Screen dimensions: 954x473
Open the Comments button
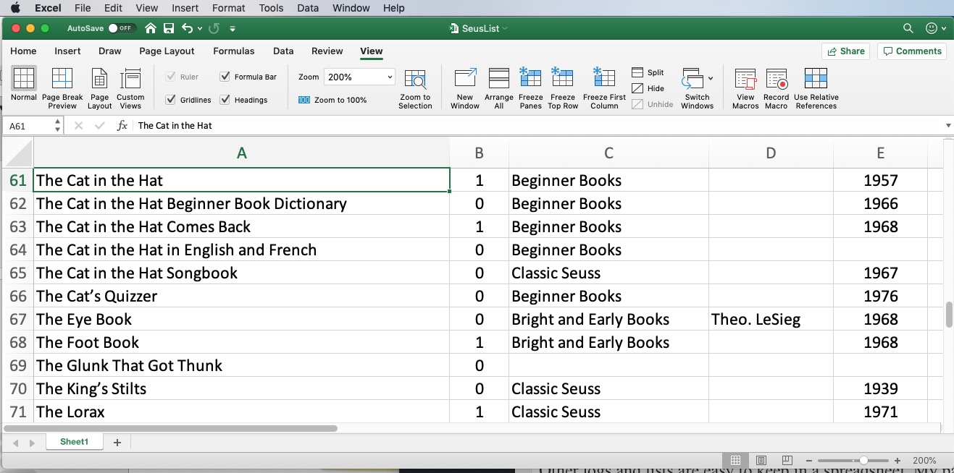click(912, 51)
